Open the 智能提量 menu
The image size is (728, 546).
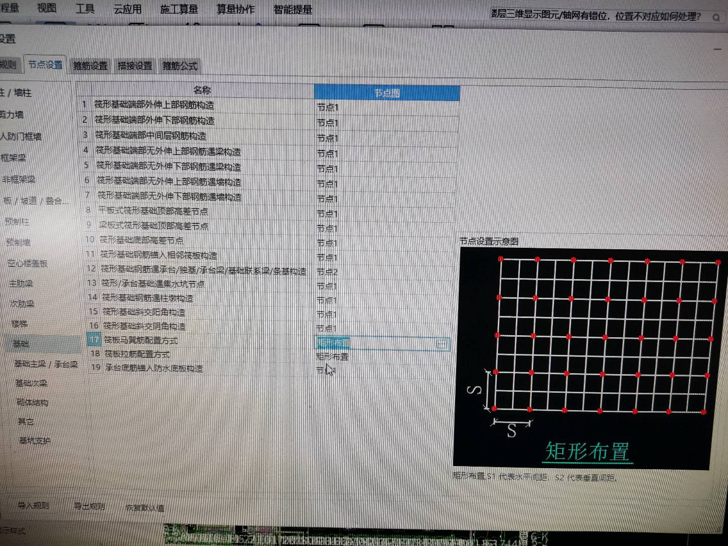[293, 10]
